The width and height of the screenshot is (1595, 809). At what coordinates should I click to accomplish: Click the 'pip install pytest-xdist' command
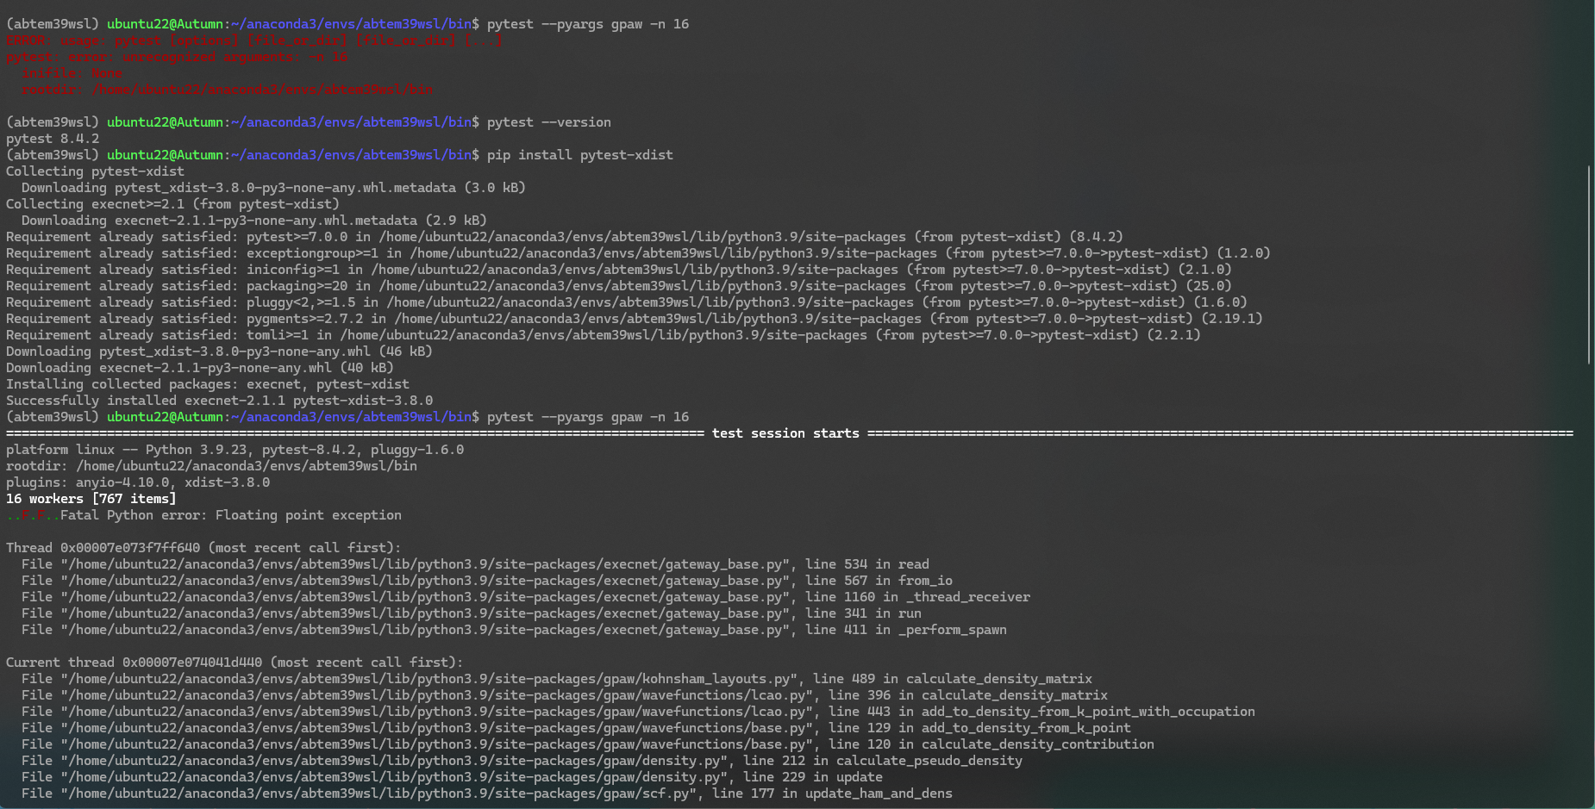pyautogui.click(x=579, y=155)
